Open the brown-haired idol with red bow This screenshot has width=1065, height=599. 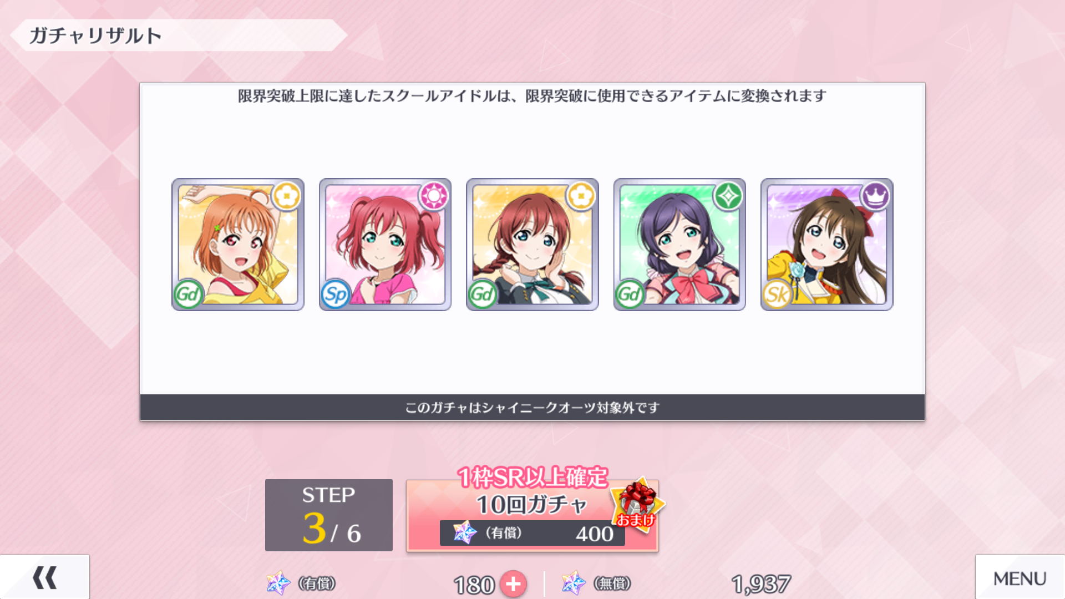(x=827, y=245)
